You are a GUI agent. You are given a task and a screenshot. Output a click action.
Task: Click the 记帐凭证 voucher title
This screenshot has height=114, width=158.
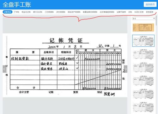coord(66,40)
